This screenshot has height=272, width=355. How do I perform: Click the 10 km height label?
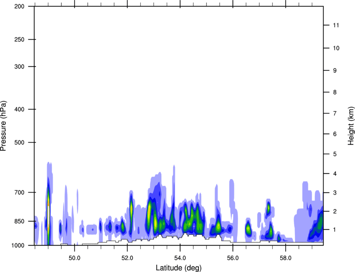(x=336, y=48)
